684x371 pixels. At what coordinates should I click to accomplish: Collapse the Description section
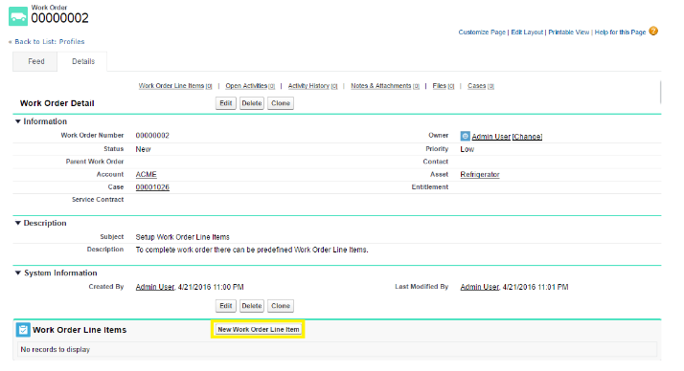tap(18, 223)
